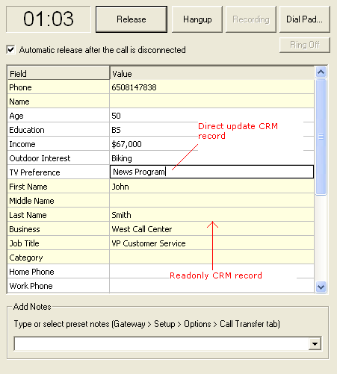Click the Release button

[132, 19]
